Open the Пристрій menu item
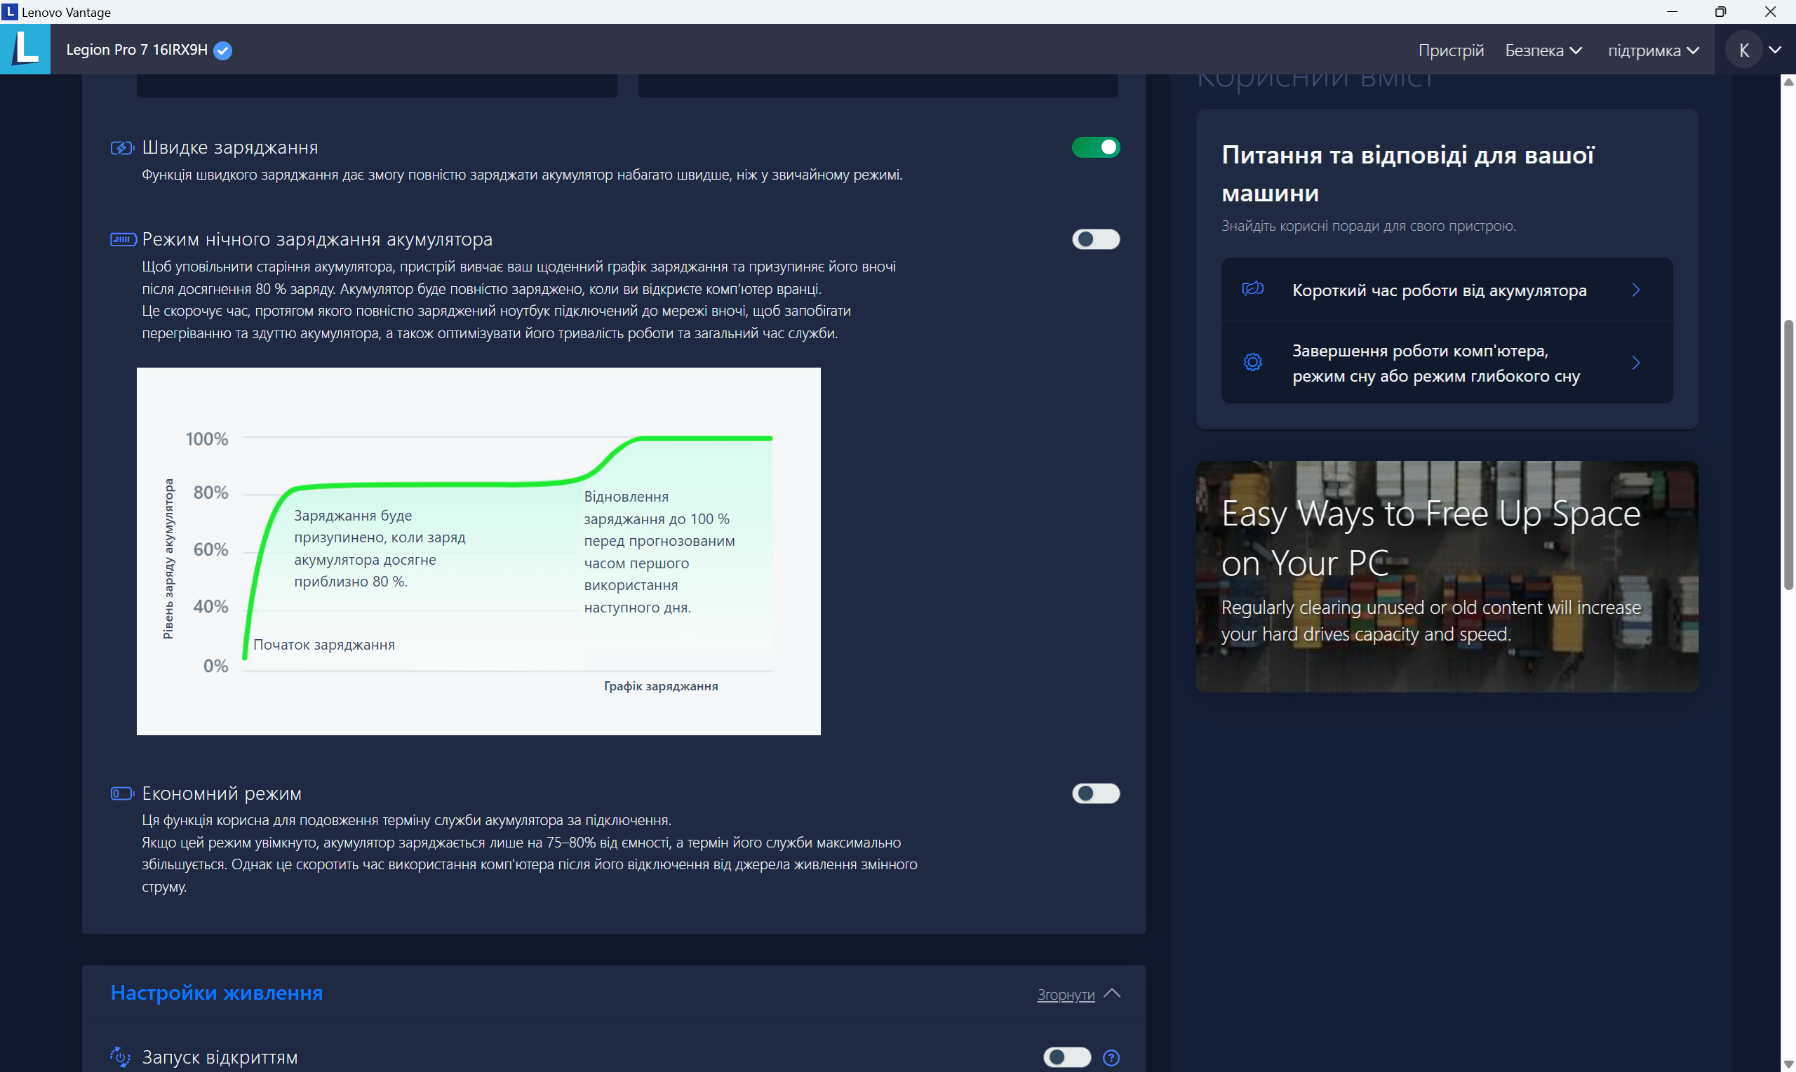Image resolution: width=1796 pixels, height=1072 pixels. (x=1450, y=51)
